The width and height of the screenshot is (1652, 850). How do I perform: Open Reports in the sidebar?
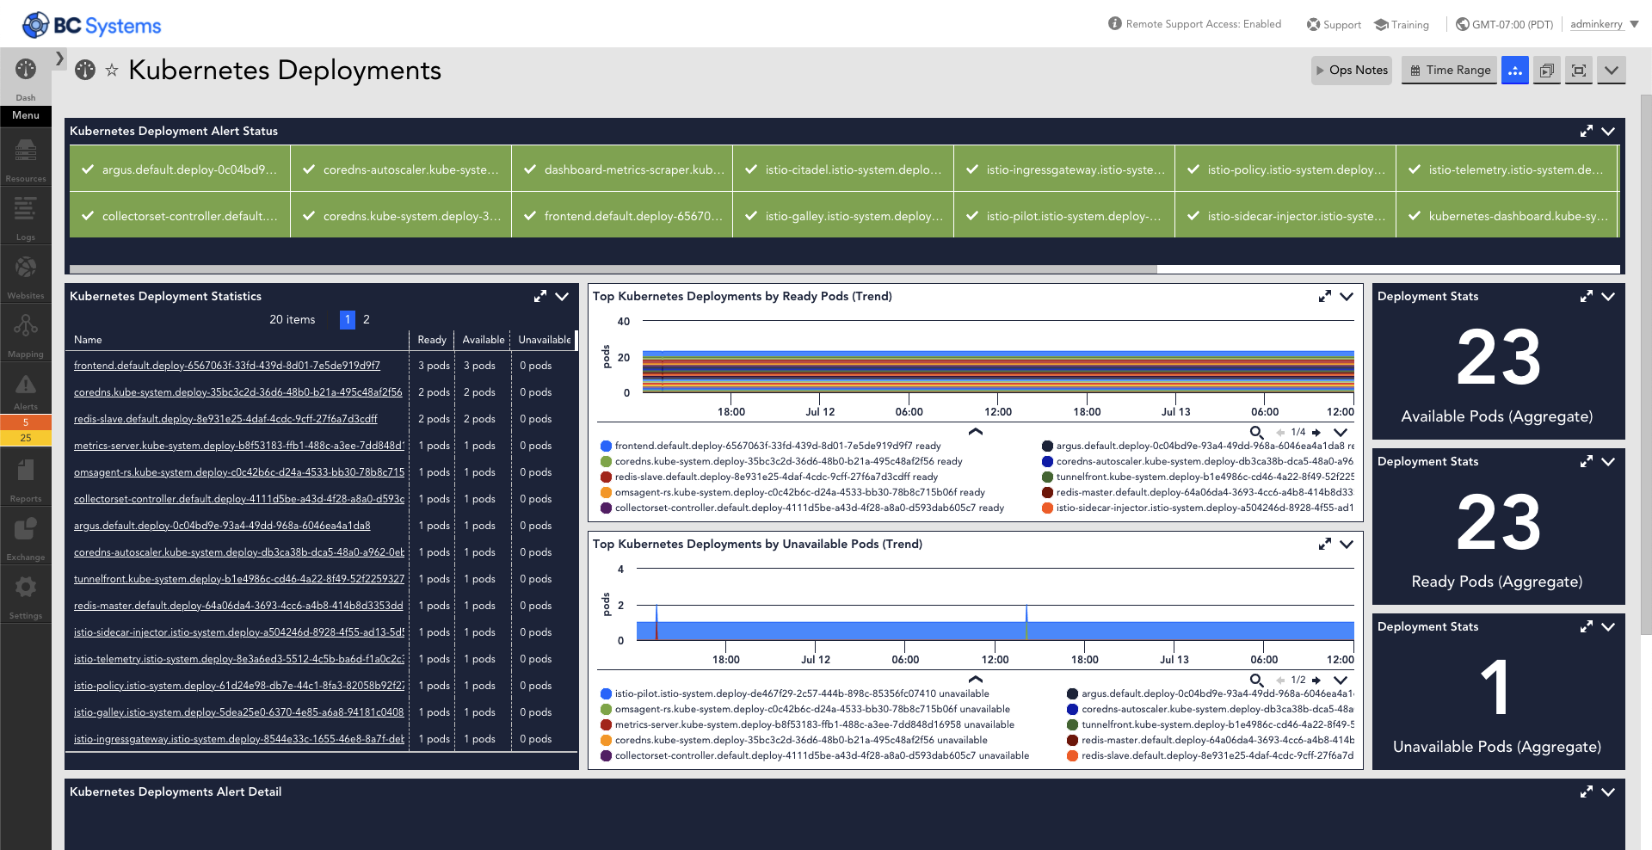26,480
